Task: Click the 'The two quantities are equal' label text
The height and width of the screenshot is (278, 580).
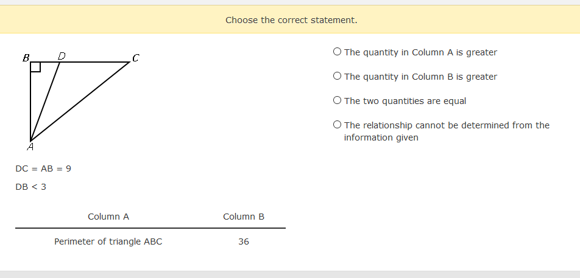Action: [x=405, y=101]
